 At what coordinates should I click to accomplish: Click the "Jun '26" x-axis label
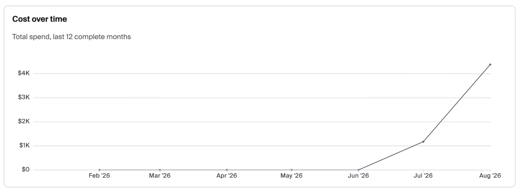(358, 176)
